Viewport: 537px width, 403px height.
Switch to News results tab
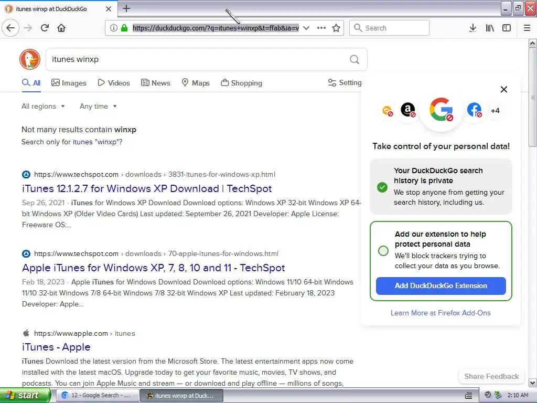(155, 83)
